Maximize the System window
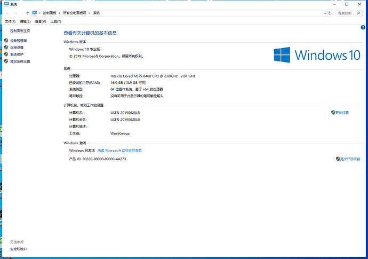 pyautogui.click(x=347, y=4)
